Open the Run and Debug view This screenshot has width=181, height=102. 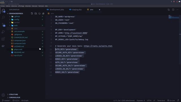tap(3, 32)
